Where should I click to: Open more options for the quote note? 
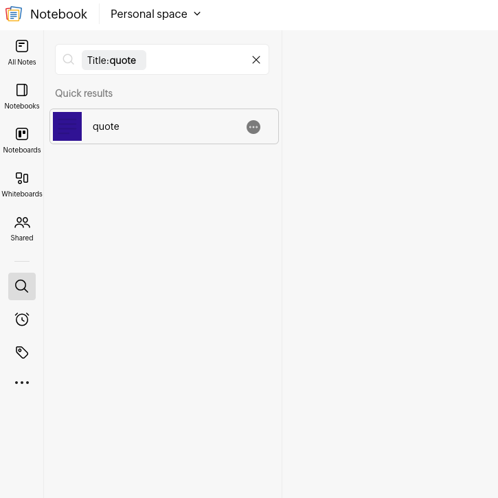(x=253, y=127)
